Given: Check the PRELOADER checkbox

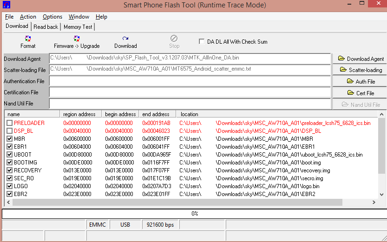Looking at the screenshot, I should tap(9, 123).
